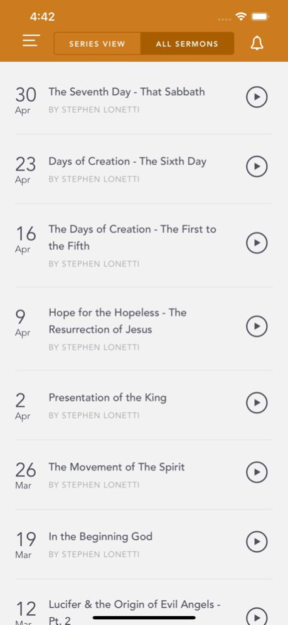
Task: Play In the Beginning God sermon
Action: (257, 541)
